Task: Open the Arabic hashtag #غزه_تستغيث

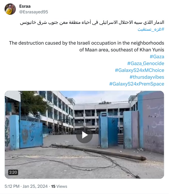Action: pyautogui.click(x=151, y=29)
